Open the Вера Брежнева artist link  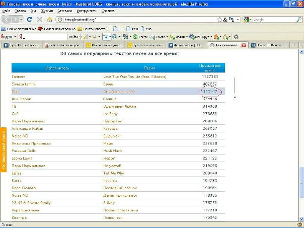pyautogui.click(x=25, y=210)
